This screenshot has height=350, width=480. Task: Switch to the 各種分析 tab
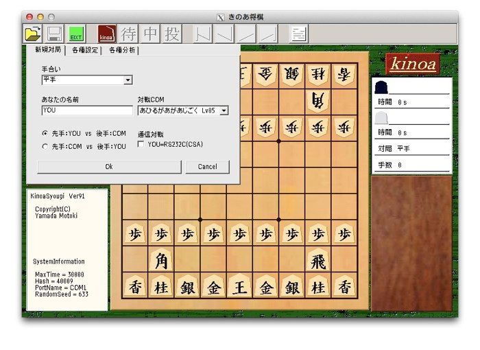(x=122, y=50)
